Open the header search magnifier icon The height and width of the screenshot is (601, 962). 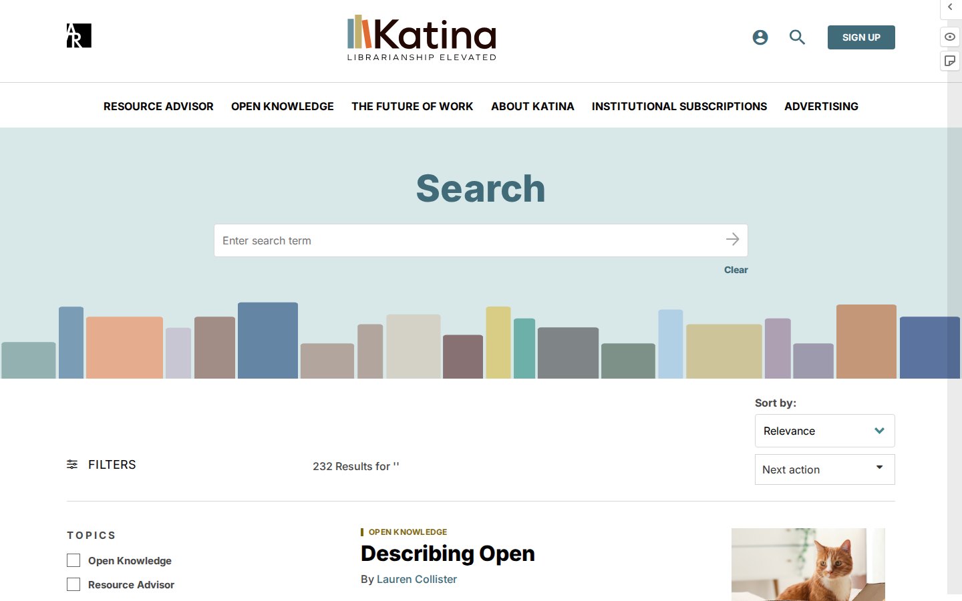click(x=797, y=37)
